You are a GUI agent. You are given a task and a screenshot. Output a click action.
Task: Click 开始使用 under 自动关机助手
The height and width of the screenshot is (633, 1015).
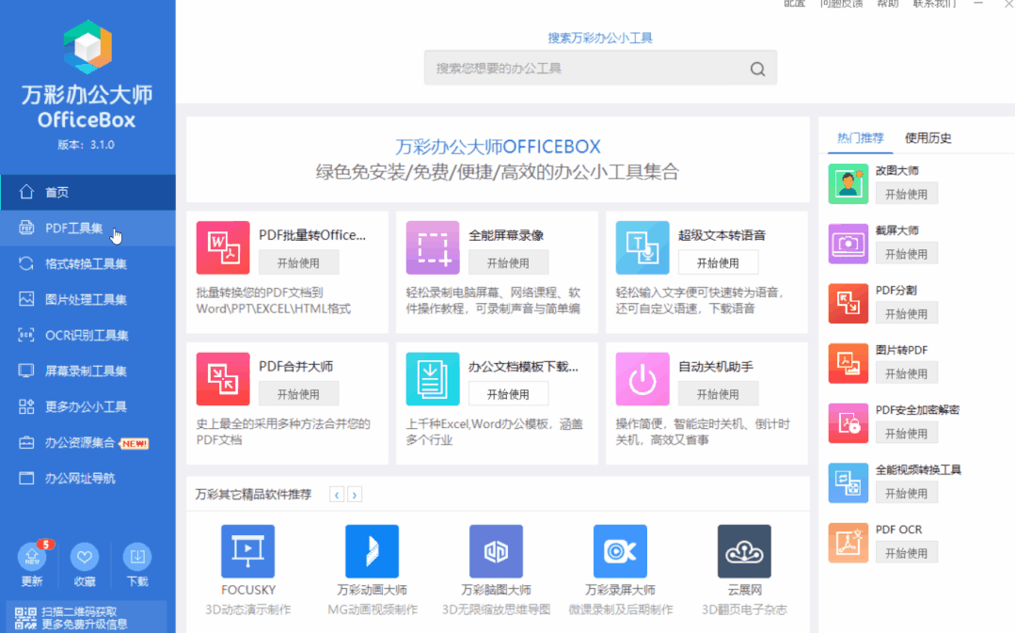pyautogui.click(x=718, y=394)
